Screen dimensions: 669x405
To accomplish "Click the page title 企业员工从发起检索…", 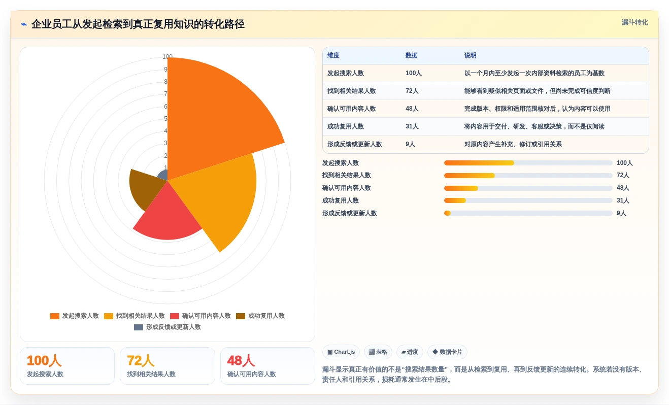I will (x=138, y=24).
